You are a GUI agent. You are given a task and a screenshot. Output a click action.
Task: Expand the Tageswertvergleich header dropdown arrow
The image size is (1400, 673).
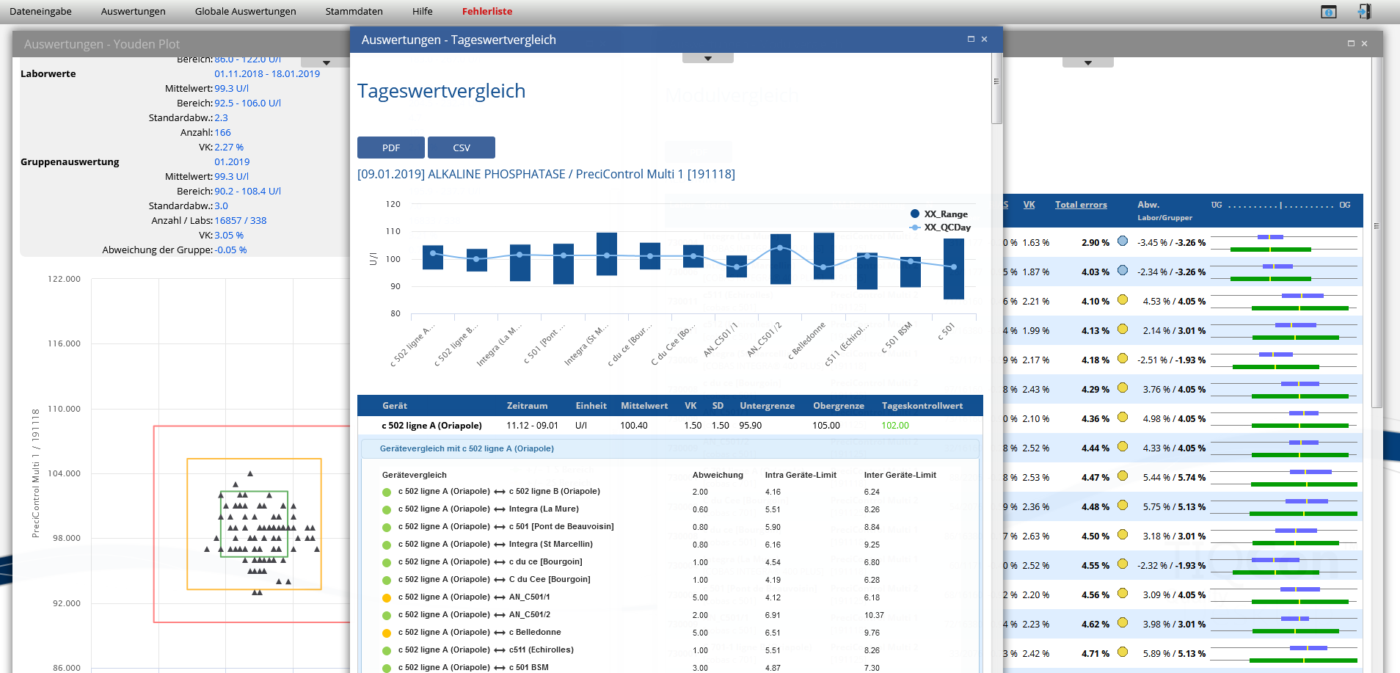[x=708, y=58]
